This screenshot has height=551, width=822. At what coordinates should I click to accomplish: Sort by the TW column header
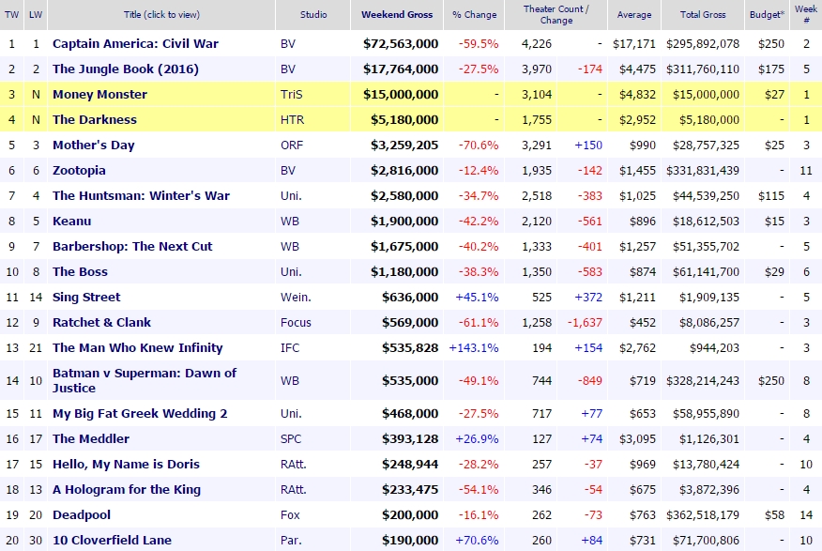[11, 15]
